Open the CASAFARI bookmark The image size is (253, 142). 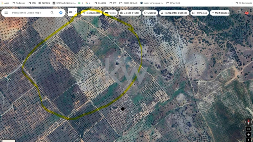pyautogui.click(x=64, y=3)
